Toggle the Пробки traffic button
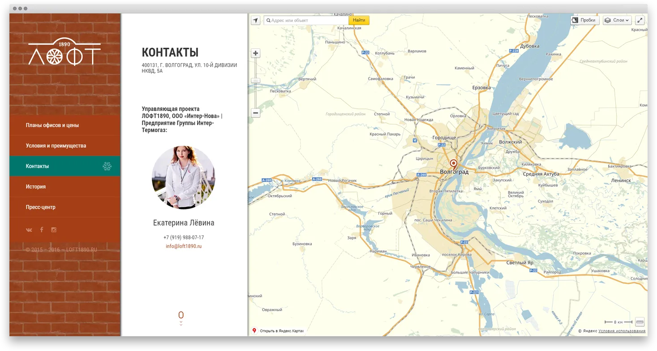The height and width of the screenshot is (351, 657). tap(585, 20)
